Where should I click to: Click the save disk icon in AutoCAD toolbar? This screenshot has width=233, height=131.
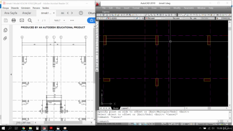pos(103,15)
